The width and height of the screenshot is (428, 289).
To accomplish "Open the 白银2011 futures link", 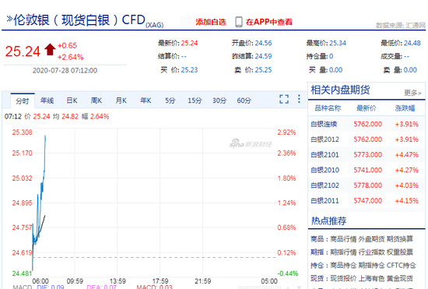I will click(325, 201).
